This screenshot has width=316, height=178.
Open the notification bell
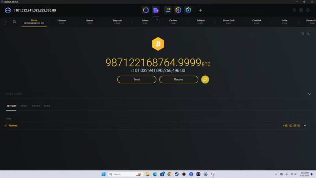pos(312,174)
